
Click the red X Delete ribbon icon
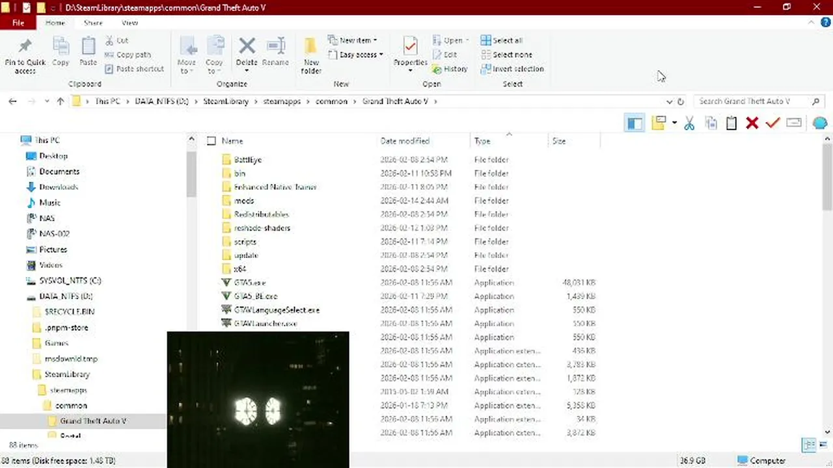click(247, 46)
